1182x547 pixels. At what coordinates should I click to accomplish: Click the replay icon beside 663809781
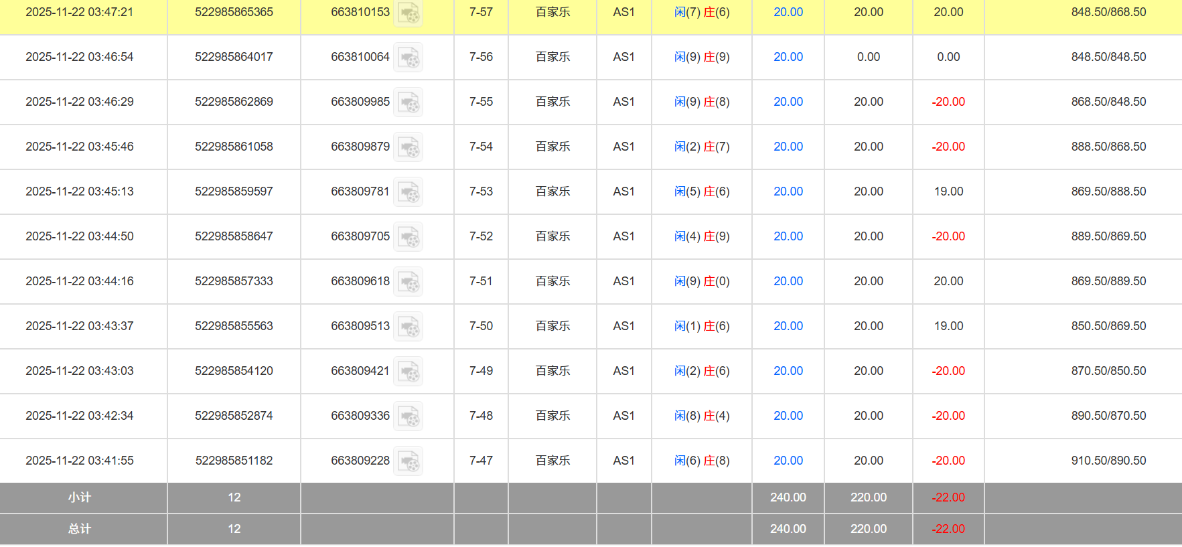408,192
